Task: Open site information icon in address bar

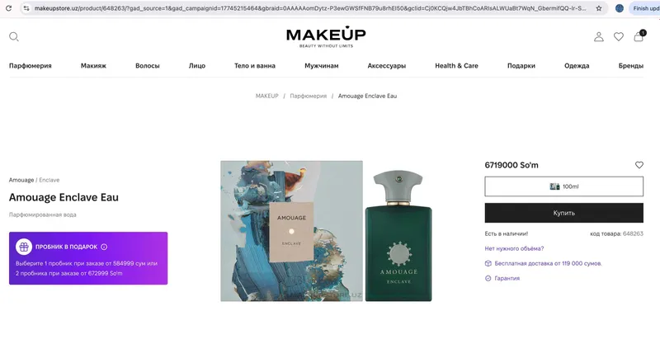Action: (x=26, y=8)
